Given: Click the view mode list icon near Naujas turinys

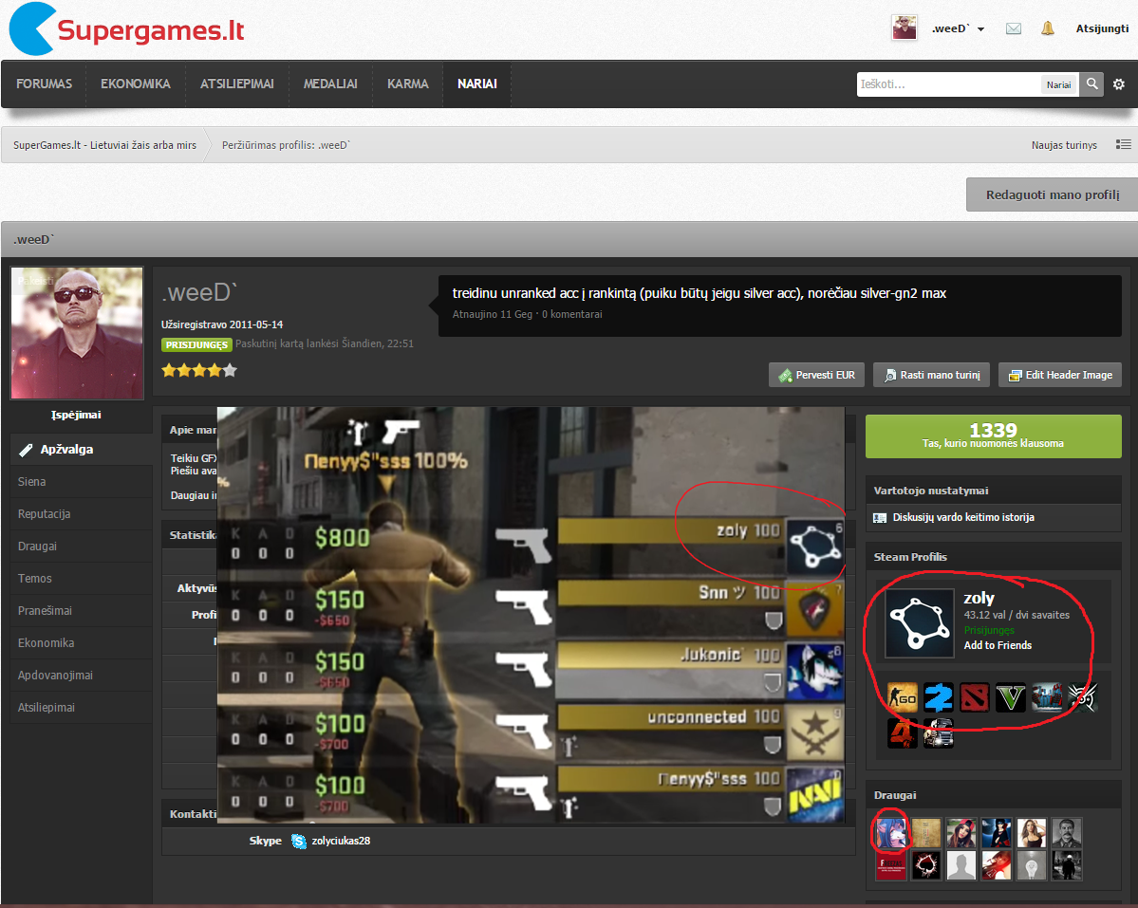Looking at the screenshot, I should (1124, 144).
